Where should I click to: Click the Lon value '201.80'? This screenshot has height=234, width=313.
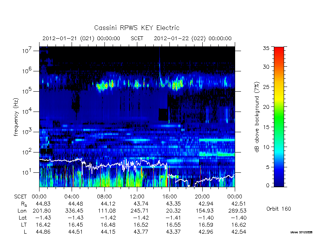click(x=41, y=211)
